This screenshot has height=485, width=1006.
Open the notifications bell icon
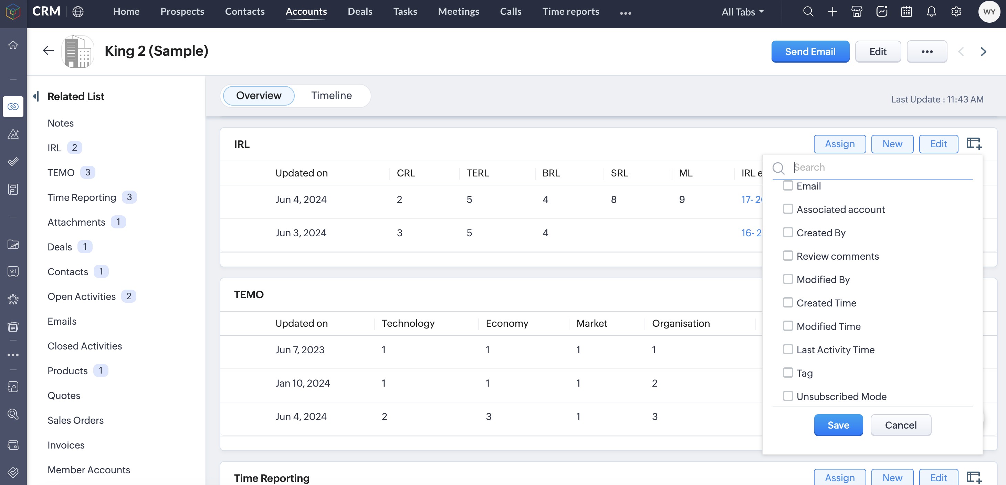931,12
